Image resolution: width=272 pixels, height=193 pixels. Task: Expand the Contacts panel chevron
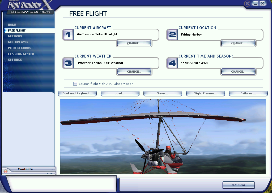click(x=52, y=169)
